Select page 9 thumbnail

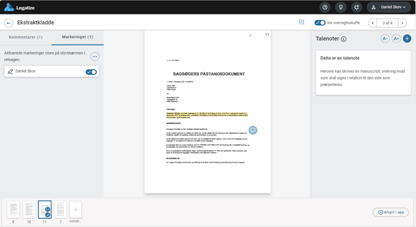point(13,209)
